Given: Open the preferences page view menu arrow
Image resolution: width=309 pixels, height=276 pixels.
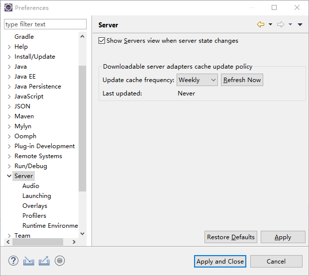Looking at the screenshot, I should click(300, 24).
